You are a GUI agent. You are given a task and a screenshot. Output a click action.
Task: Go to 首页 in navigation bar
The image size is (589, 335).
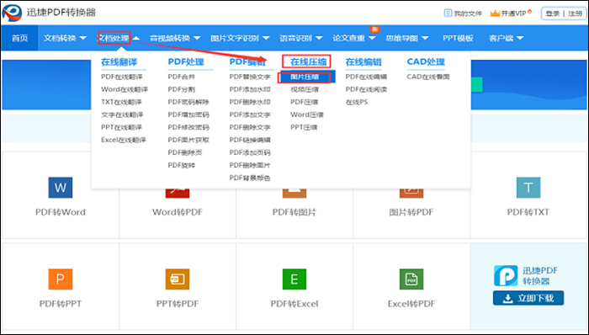coord(19,38)
